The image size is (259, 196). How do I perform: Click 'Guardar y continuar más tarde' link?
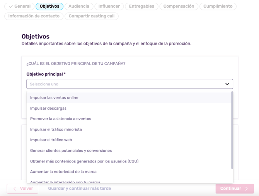(79, 189)
